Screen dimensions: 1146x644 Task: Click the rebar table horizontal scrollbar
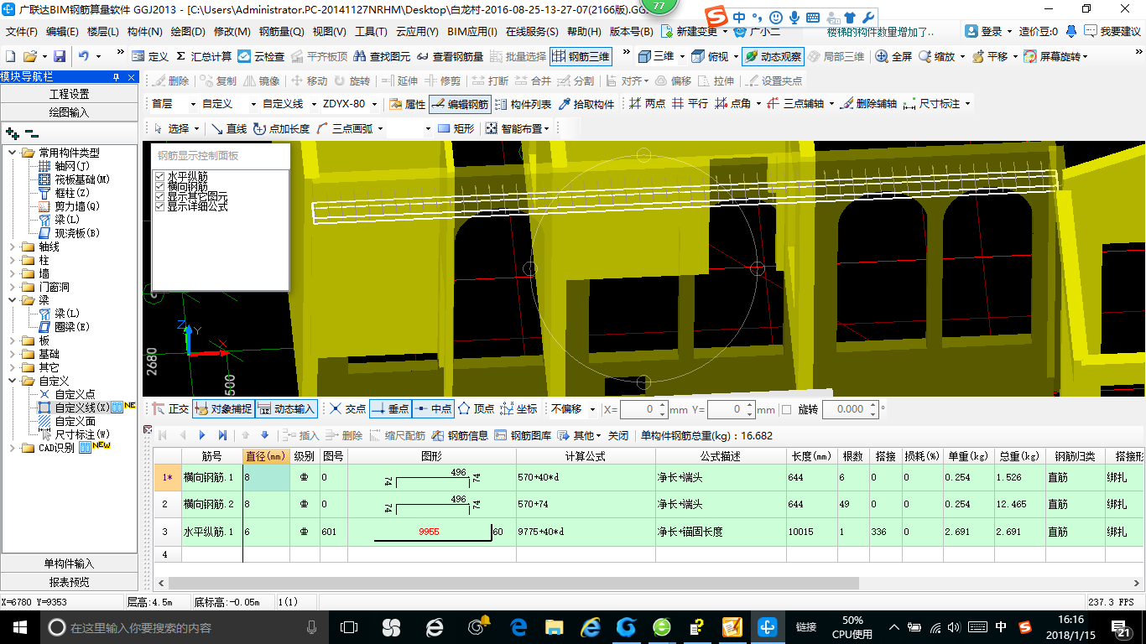click(x=513, y=583)
